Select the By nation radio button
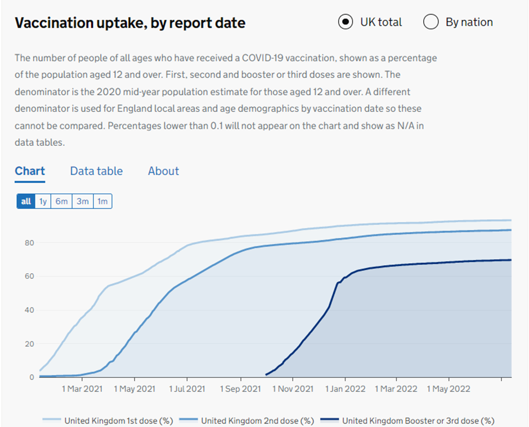Screen dimensions: 529x427 tap(431, 22)
